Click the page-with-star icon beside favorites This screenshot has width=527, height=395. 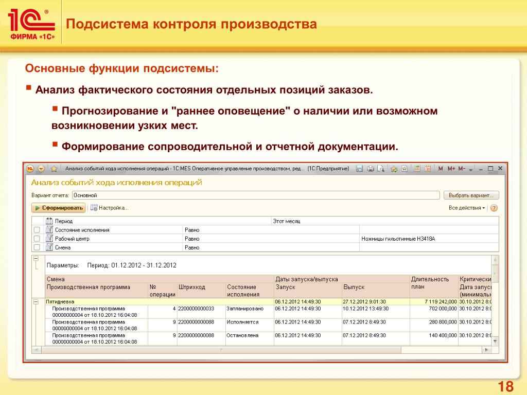click(405, 169)
